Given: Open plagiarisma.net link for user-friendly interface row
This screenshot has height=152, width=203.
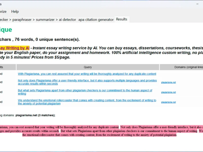Looking at the screenshot, I should (x=168, y=82).
